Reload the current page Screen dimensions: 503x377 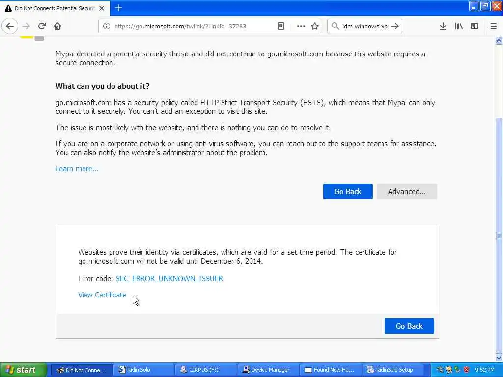42,26
